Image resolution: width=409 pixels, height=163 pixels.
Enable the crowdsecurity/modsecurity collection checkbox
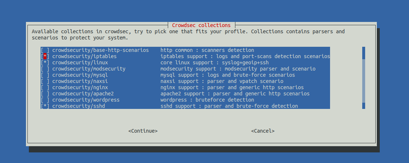click(x=45, y=69)
